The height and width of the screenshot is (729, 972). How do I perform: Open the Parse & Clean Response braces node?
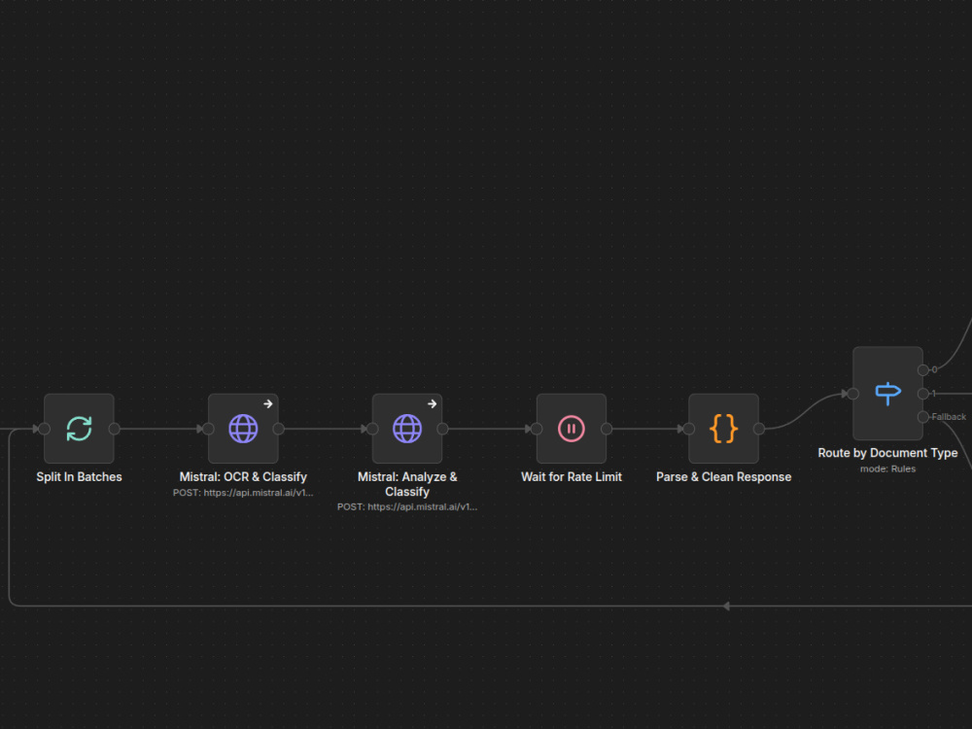click(x=723, y=429)
